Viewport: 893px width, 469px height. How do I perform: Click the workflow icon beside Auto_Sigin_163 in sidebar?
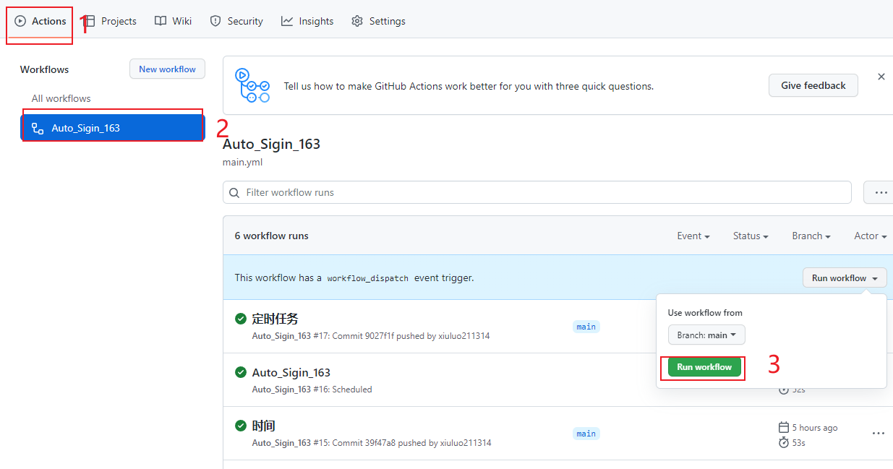pos(38,128)
